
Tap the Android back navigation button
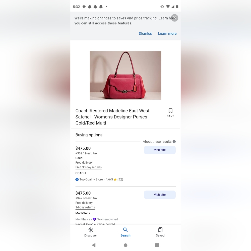click(x=94, y=245)
